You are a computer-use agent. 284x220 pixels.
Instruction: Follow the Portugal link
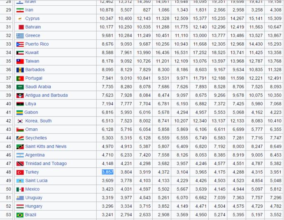click(x=34, y=78)
